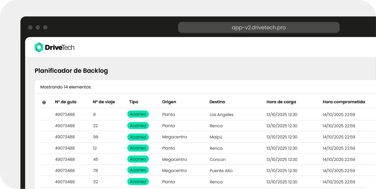
Task: Click the Planta origin in trip 22 row
Action: pyautogui.click(x=169, y=126)
